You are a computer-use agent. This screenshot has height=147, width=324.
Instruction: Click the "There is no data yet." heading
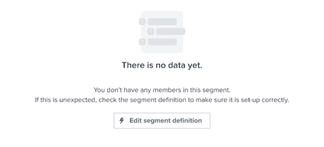coord(162,65)
